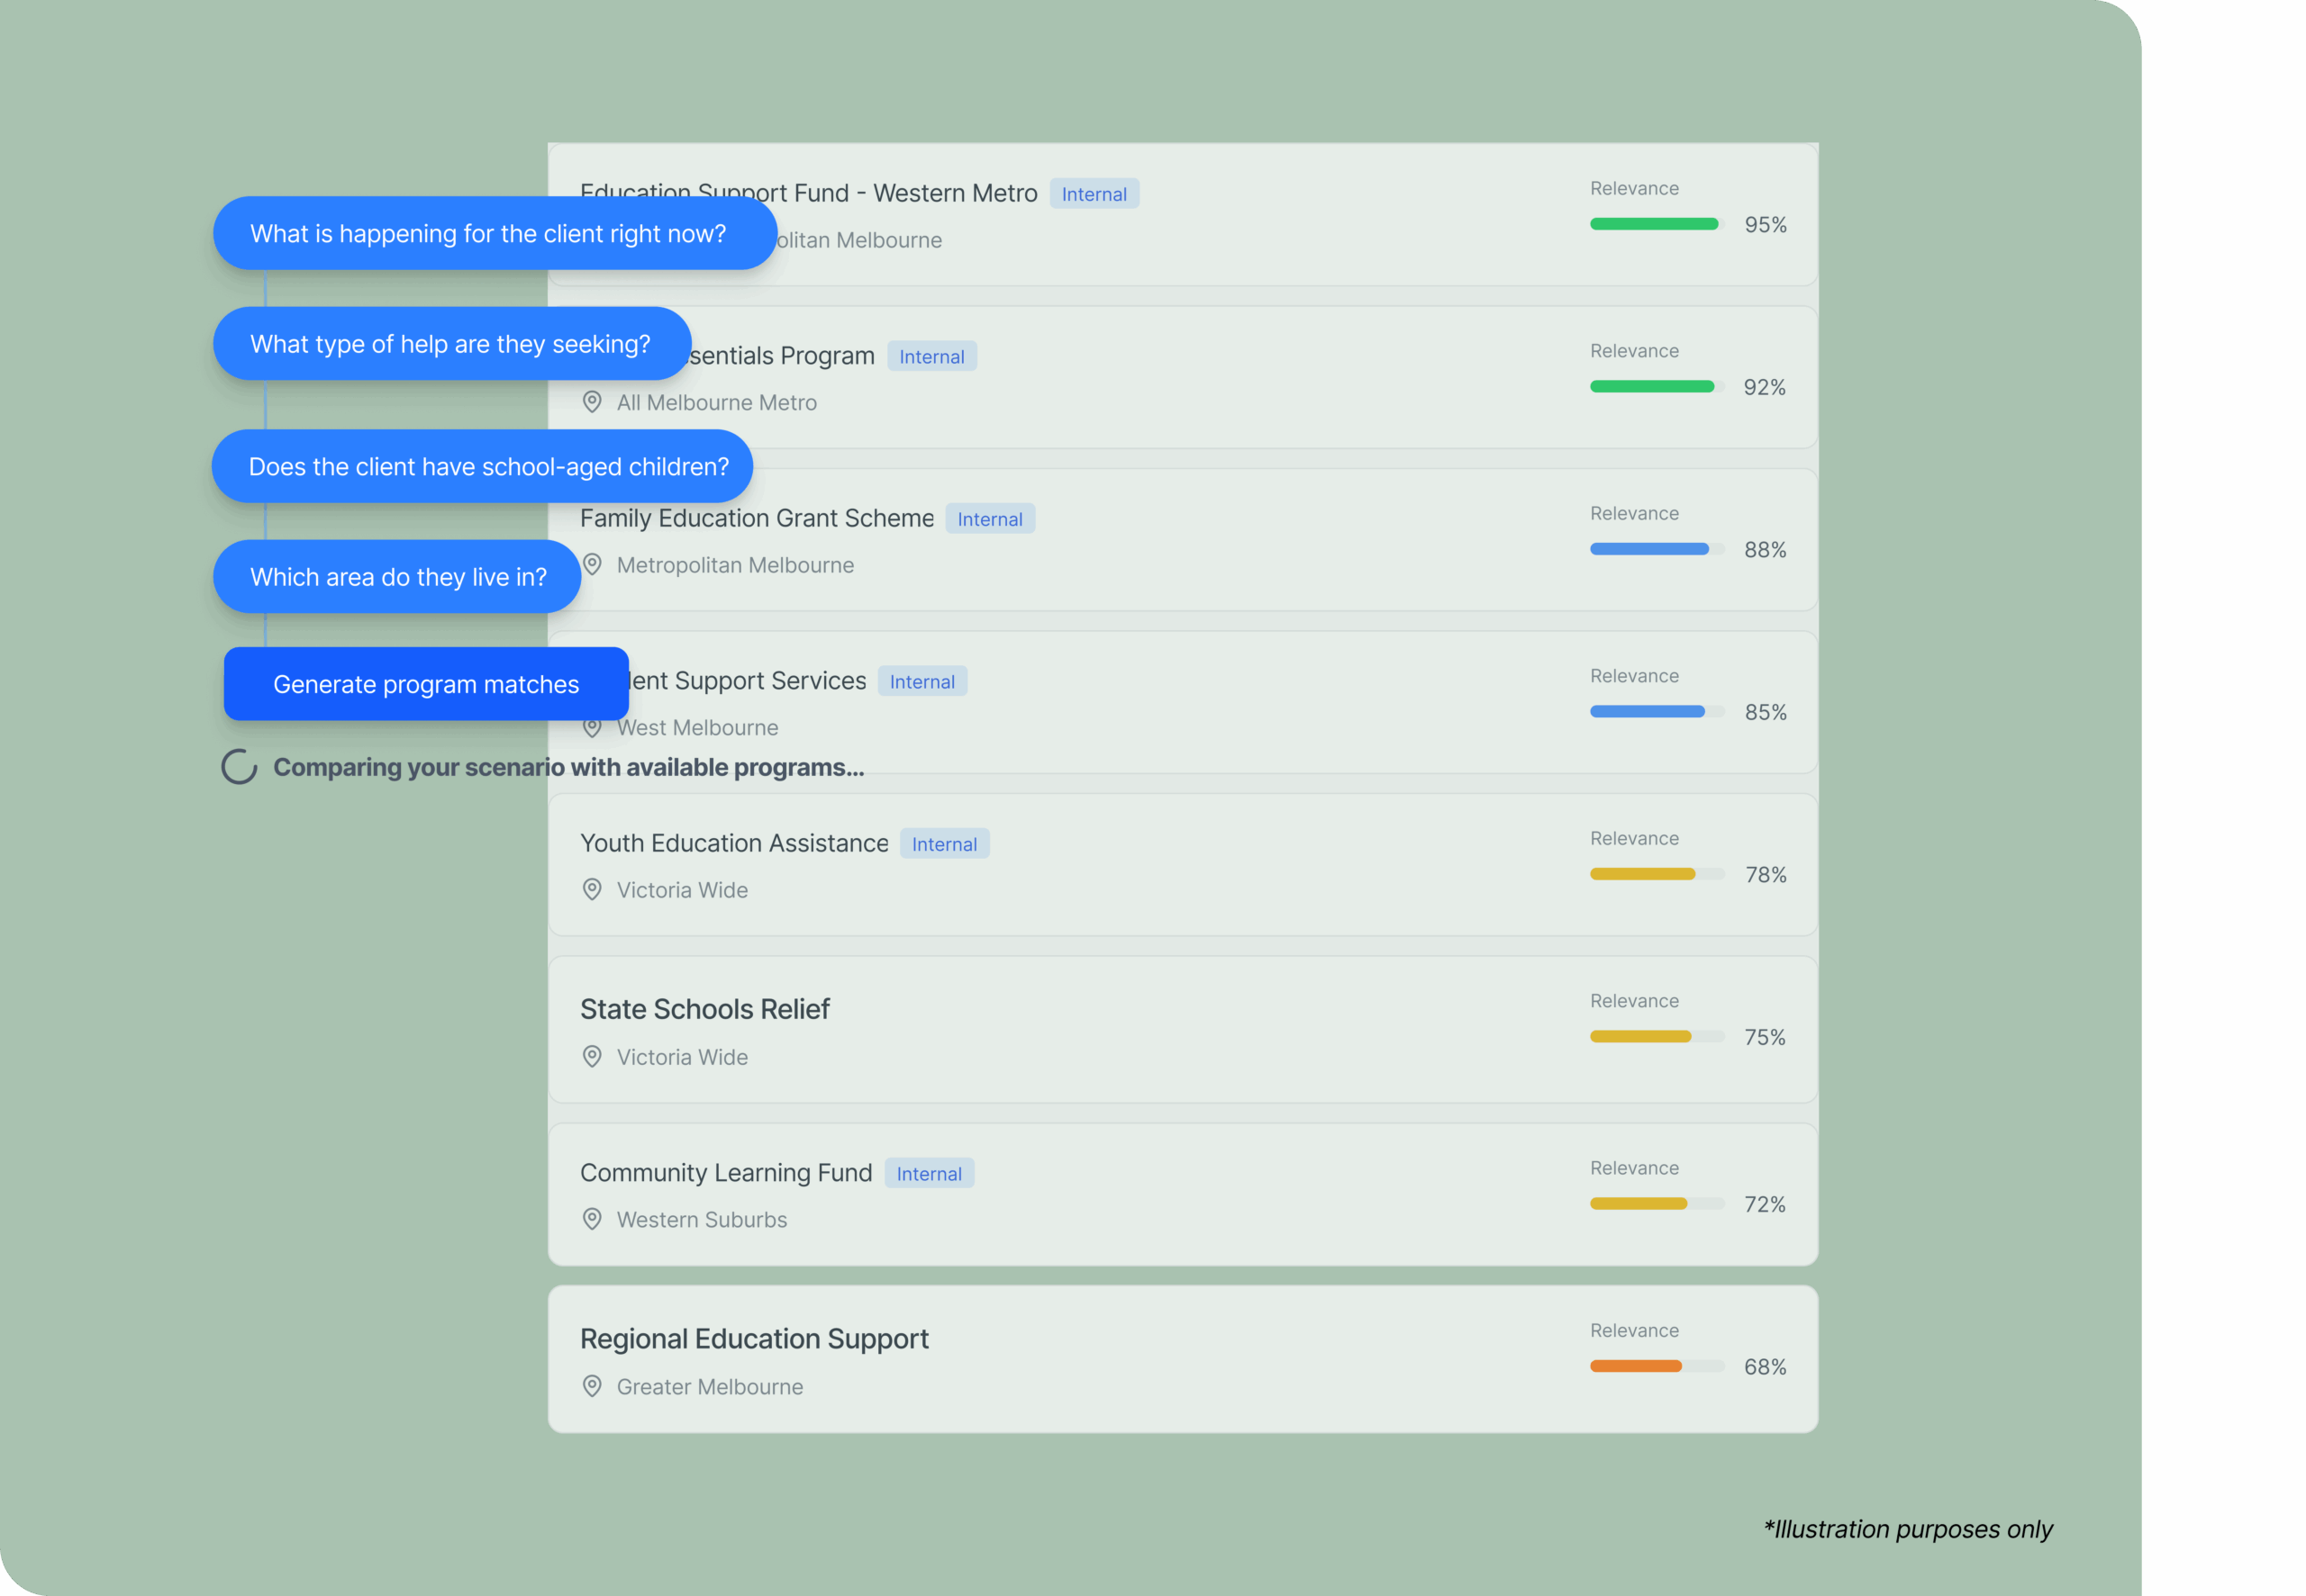Click location pin beside Western Suburbs

(x=592, y=1219)
